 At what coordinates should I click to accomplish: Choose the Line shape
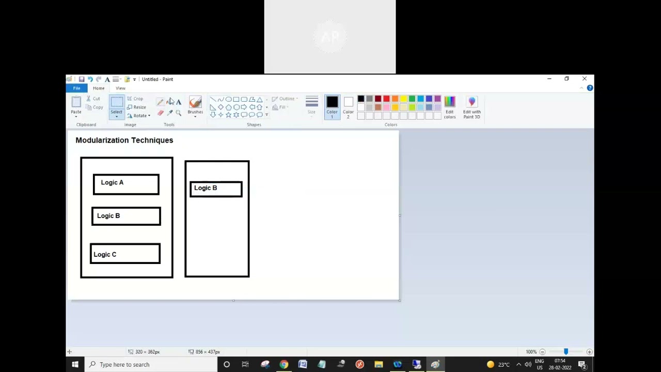click(213, 99)
